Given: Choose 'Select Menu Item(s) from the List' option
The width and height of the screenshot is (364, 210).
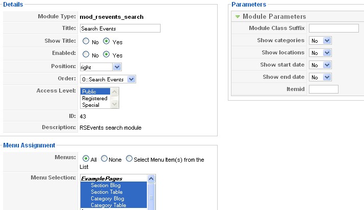Looking at the screenshot, I should (x=129, y=159).
